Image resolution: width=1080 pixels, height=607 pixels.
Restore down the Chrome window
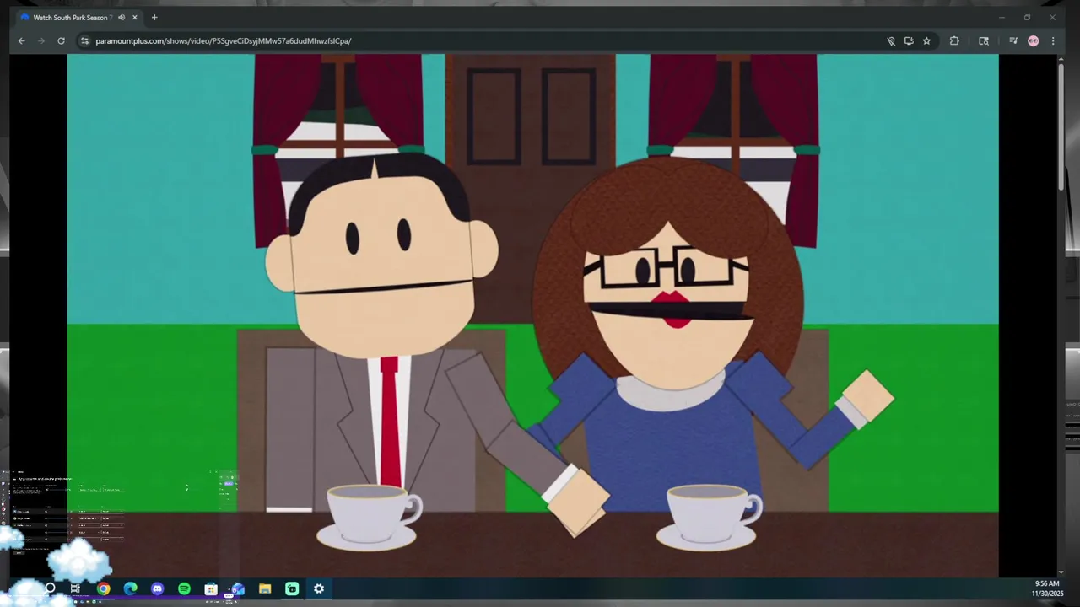click(1027, 17)
